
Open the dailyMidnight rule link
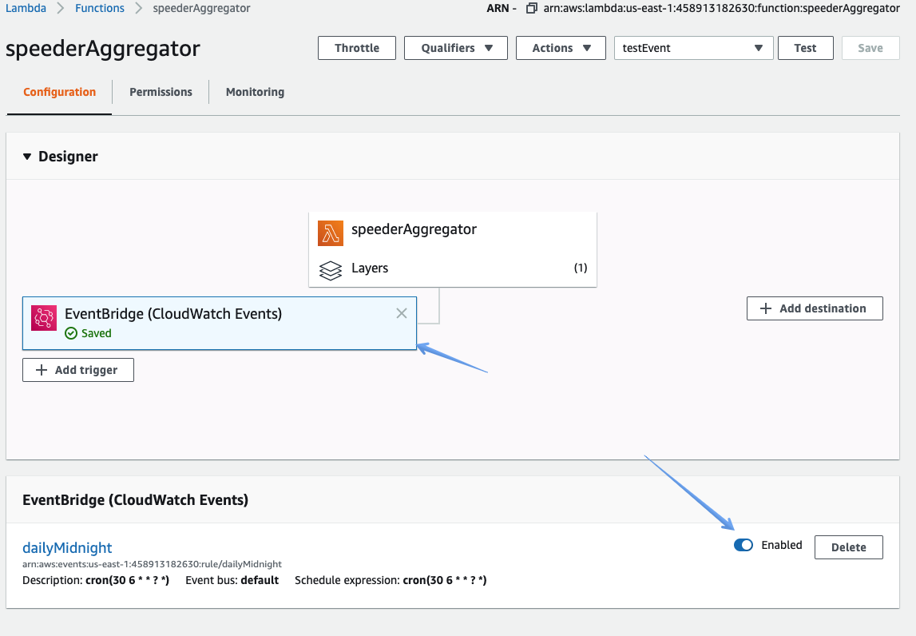(x=67, y=548)
